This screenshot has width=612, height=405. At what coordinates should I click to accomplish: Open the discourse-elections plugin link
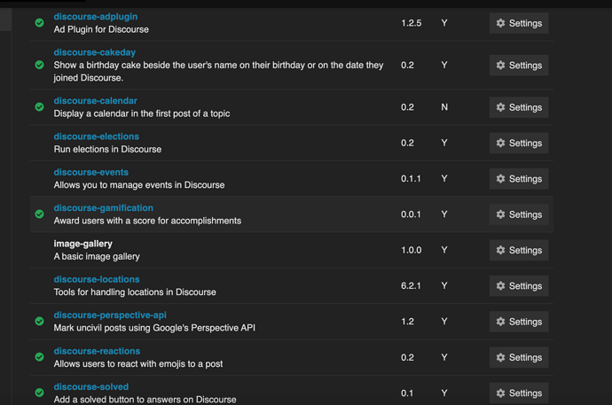coord(97,136)
